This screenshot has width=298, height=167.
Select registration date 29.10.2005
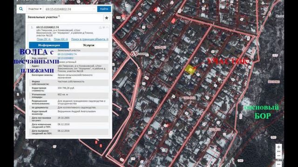(x=63, y=118)
